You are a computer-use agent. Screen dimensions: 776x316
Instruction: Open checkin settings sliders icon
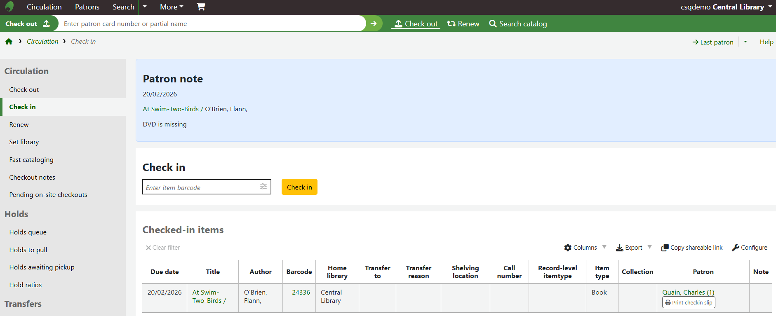[263, 187]
